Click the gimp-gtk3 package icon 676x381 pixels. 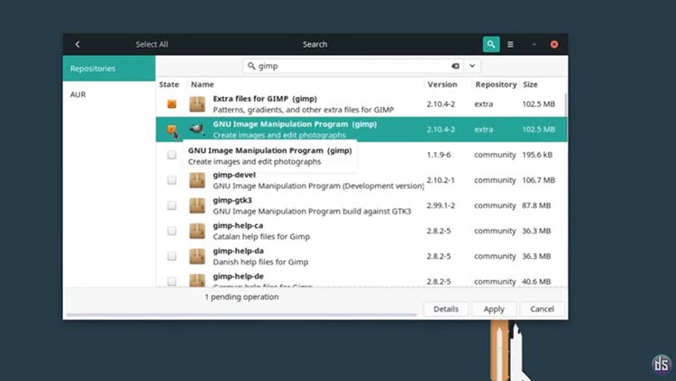(197, 205)
